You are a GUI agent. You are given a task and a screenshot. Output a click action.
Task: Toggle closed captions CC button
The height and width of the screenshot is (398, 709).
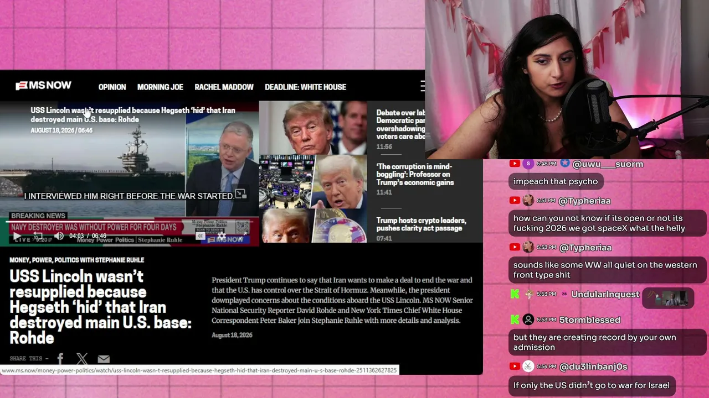[x=201, y=236]
